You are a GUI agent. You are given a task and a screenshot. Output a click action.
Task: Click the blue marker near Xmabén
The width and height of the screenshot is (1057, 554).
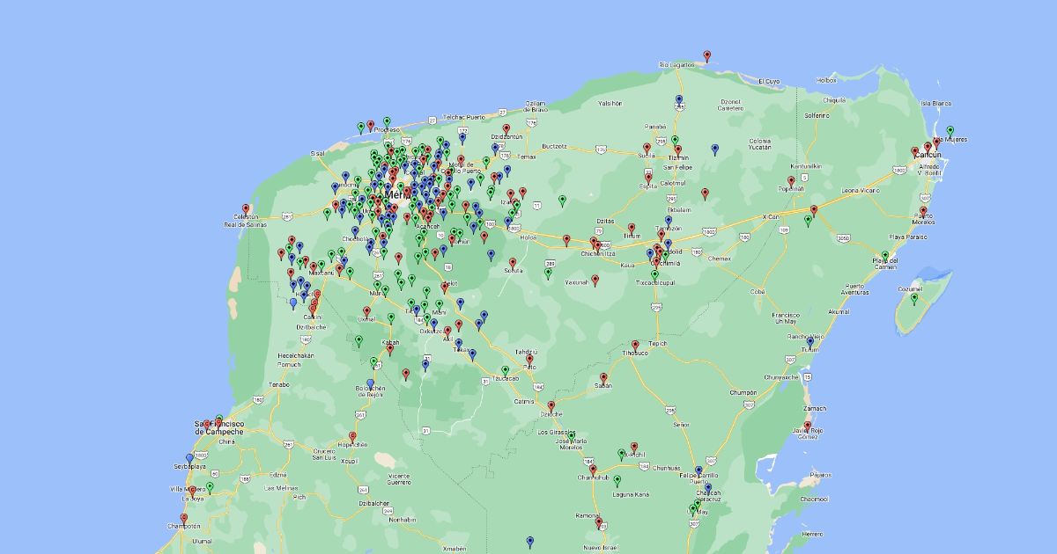click(x=529, y=543)
